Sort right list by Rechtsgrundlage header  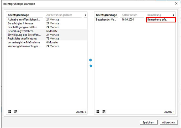(x=106, y=15)
